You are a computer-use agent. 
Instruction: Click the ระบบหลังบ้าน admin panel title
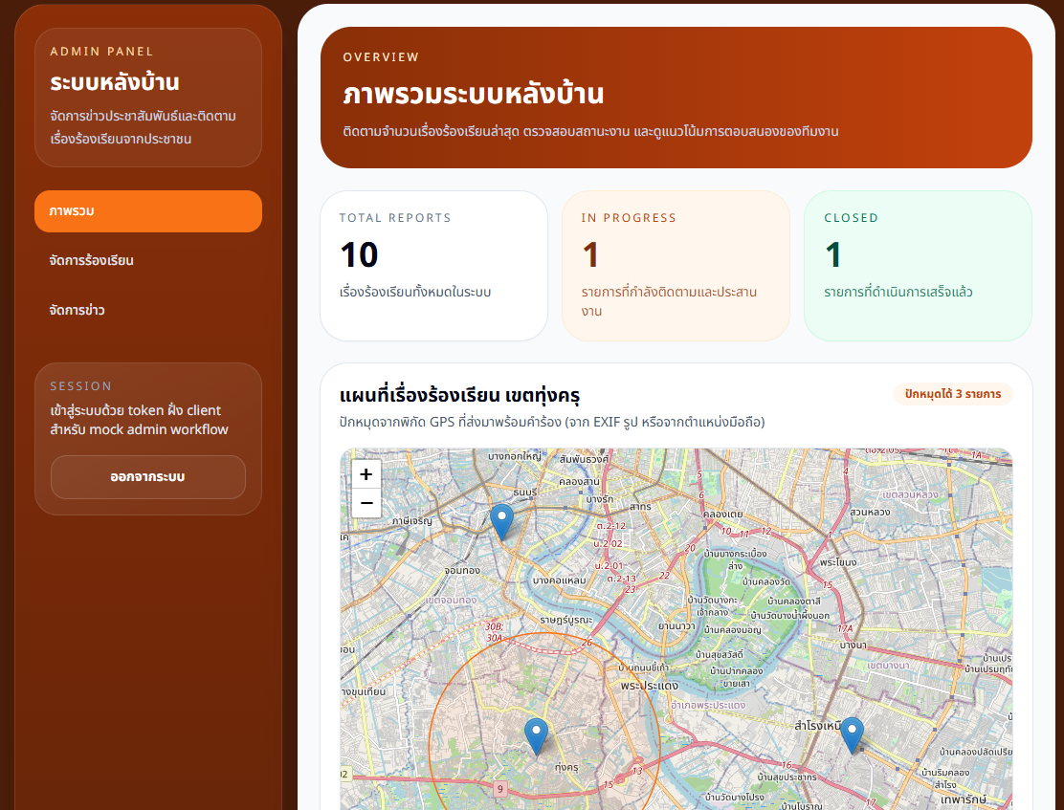pos(115,83)
